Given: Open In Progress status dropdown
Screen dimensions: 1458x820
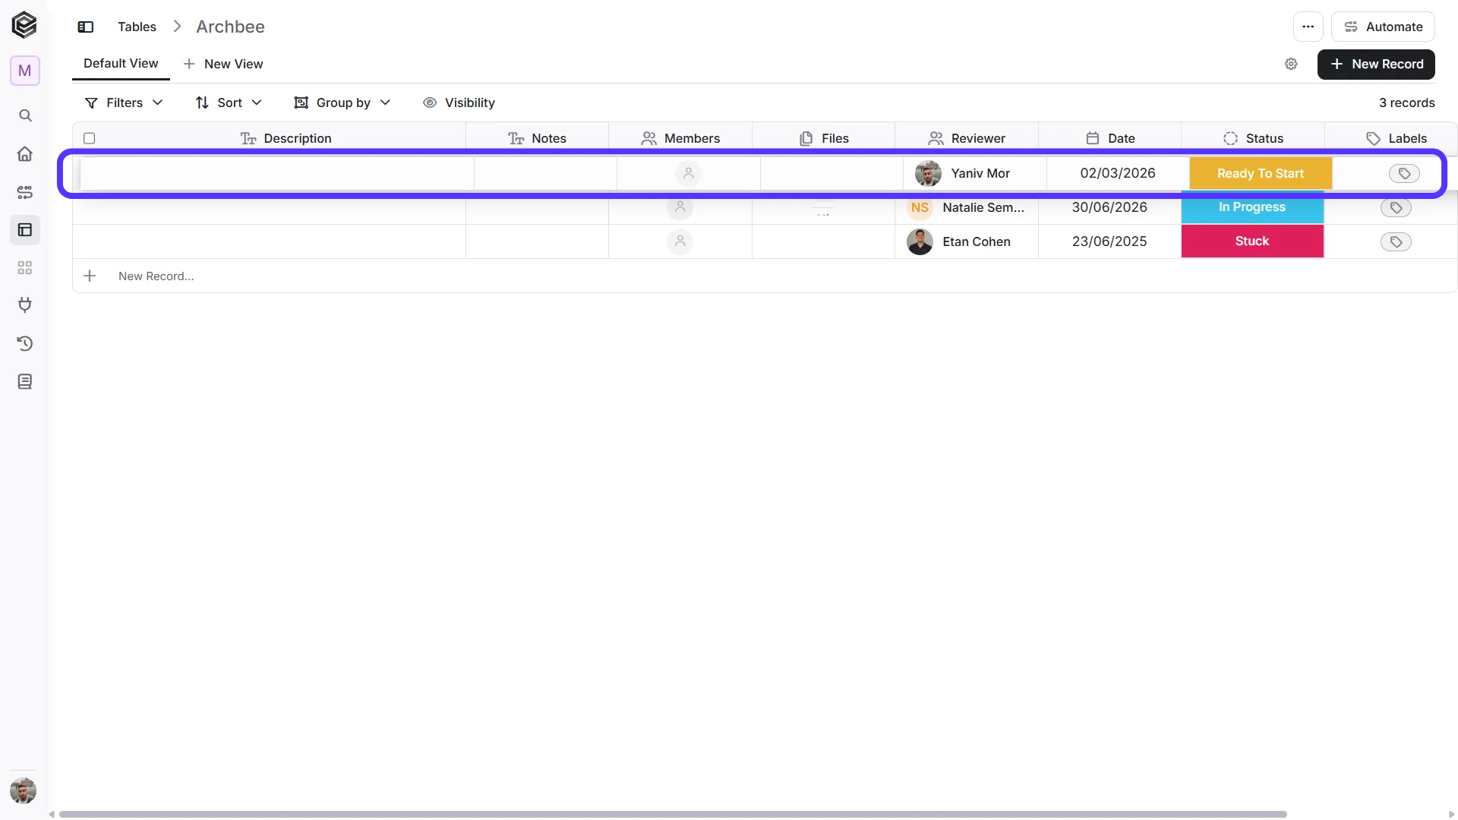Looking at the screenshot, I should pyautogui.click(x=1252, y=207).
